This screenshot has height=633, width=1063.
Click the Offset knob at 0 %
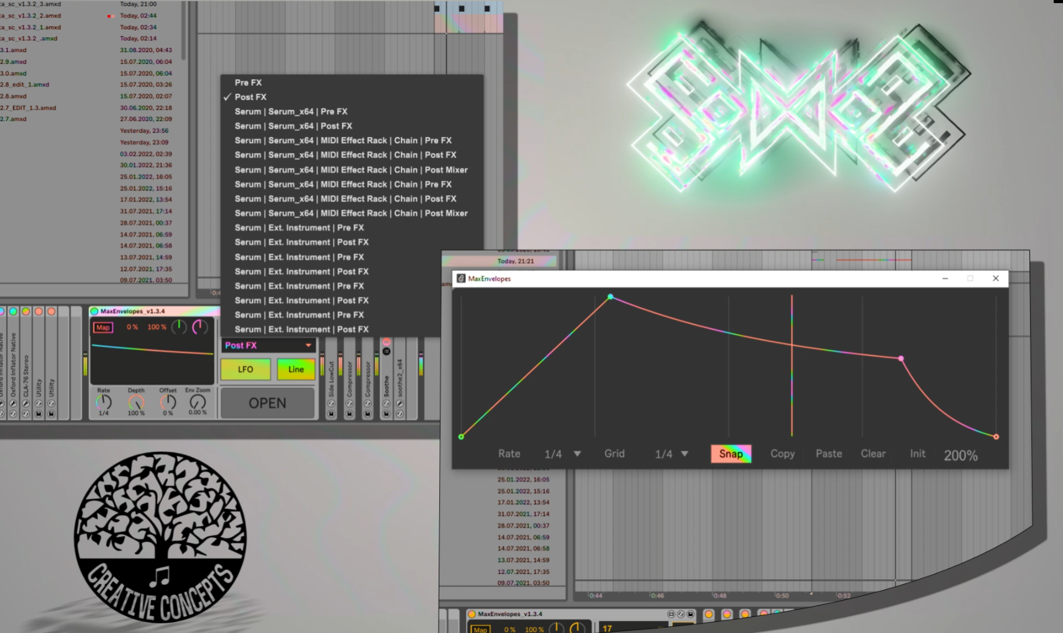[168, 402]
